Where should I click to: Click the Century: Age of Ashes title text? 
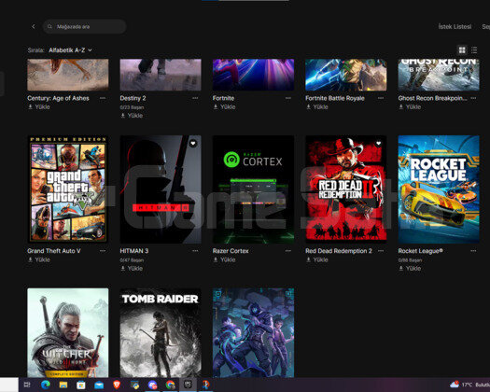pyautogui.click(x=58, y=98)
